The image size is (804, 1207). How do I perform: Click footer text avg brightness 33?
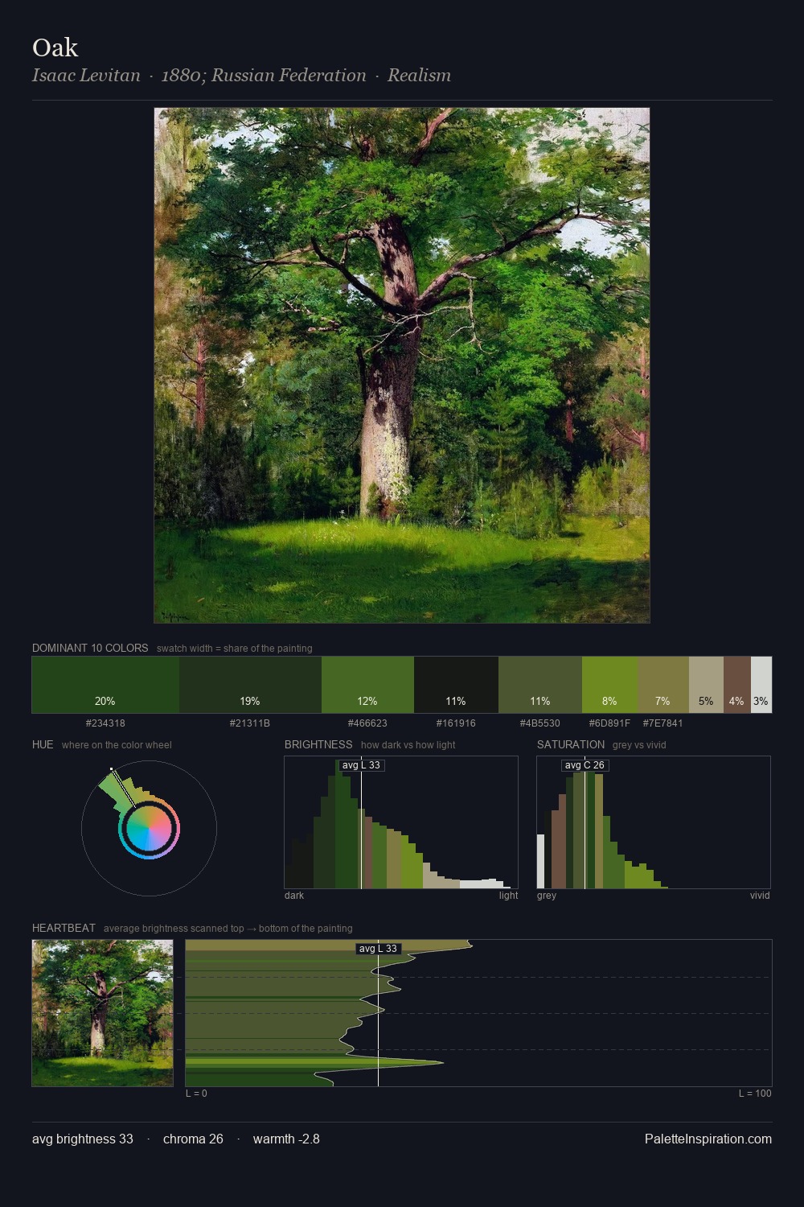pyautogui.click(x=83, y=1139)
